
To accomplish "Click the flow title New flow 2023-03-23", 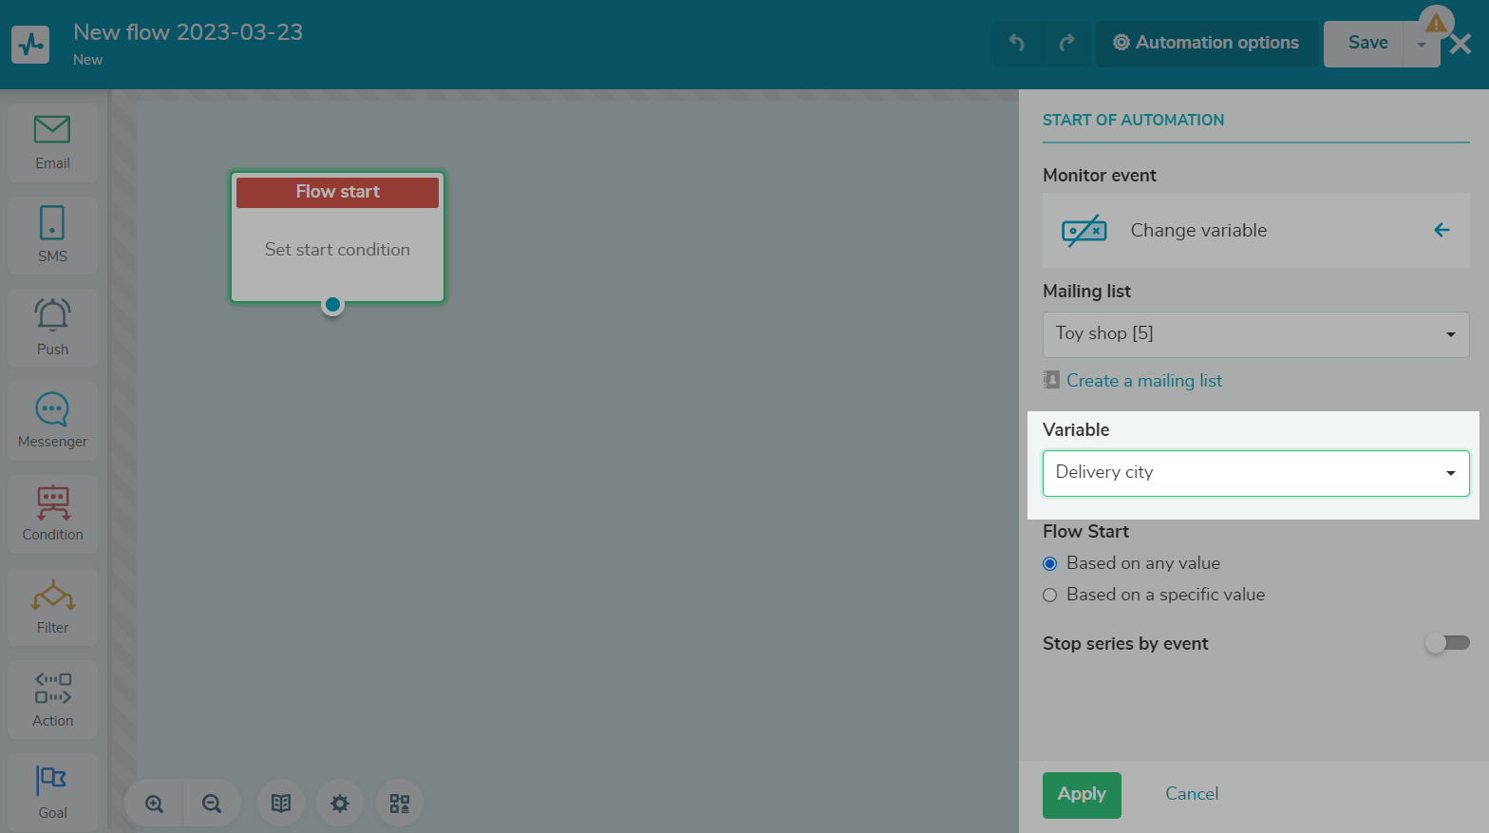I will point(188,32).
